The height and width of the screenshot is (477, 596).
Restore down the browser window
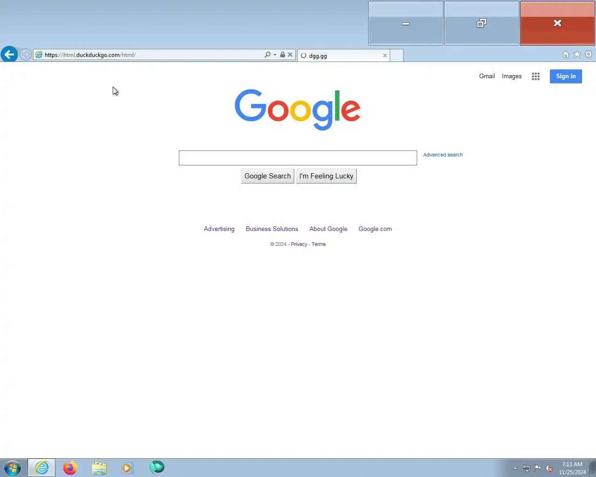[x=481, y=23]
